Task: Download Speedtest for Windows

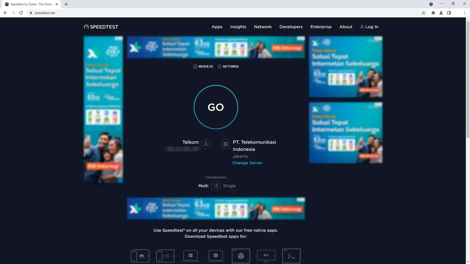Action: [190, 256]
